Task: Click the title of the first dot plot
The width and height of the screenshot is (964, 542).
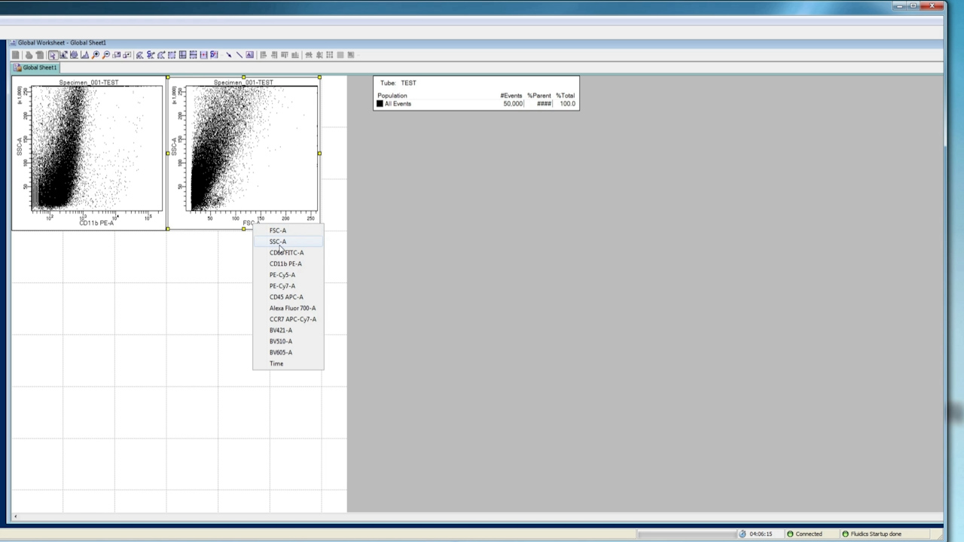Action: [89, 82]
